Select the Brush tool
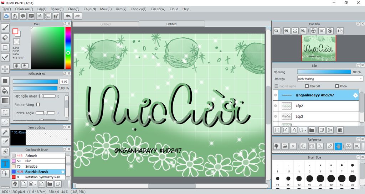This screenshot has height=194, width=365. [5, 28]
